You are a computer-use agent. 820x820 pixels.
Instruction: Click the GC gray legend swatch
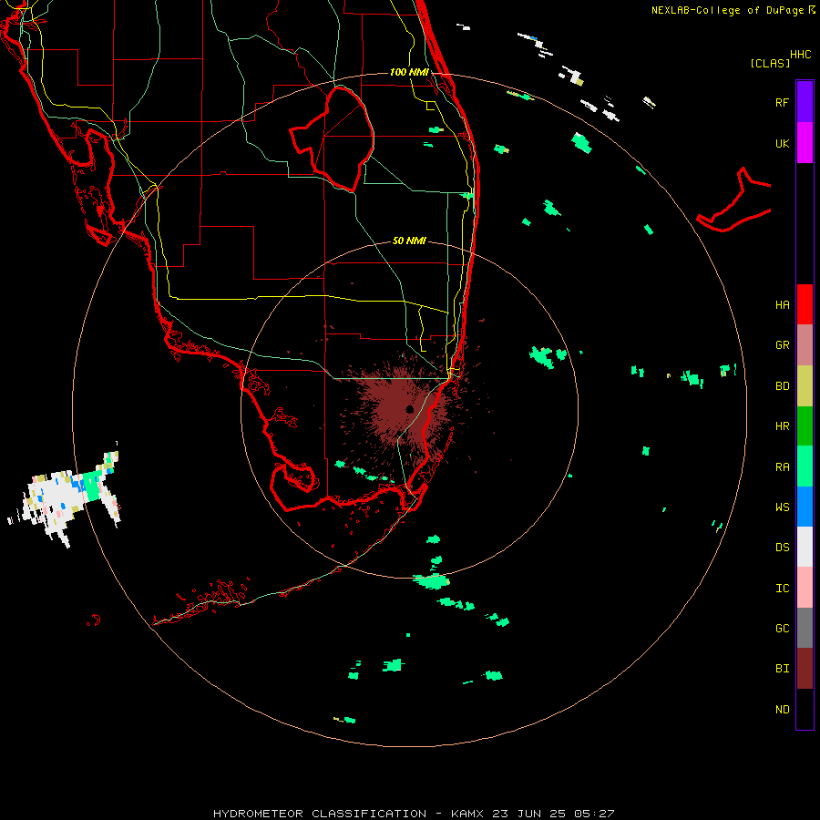(x=805, y=628)
